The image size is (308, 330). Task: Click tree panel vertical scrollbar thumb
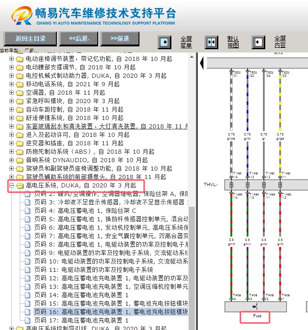click(x=192, y=267)
